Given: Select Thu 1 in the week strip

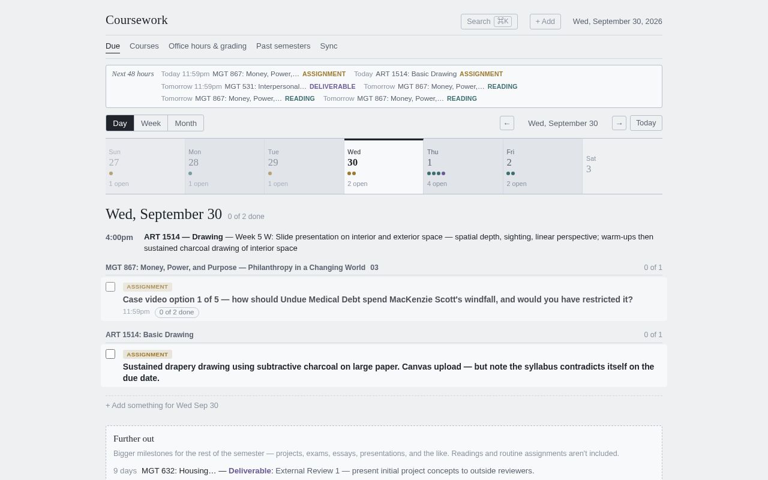Looking at the screenshot, I should click(x=463, y=167).
